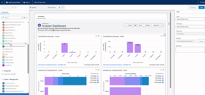Click the Page tab in properties panel
205x95 pixels.
coord(178,12)
